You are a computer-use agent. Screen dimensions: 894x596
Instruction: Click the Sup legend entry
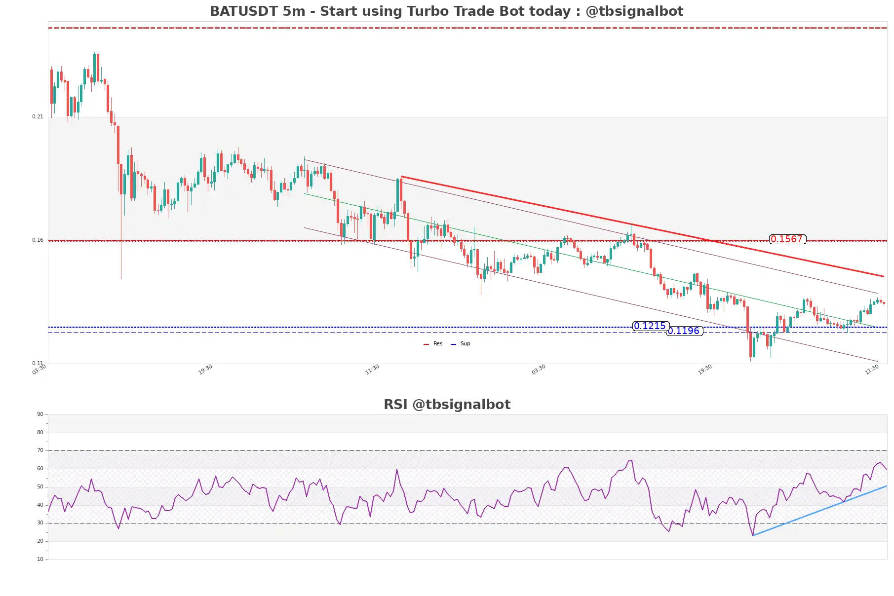[461, 344]
